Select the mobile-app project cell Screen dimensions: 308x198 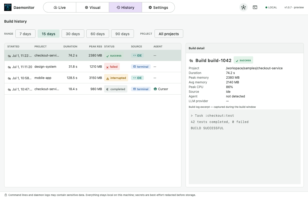[x=43, y=78]
